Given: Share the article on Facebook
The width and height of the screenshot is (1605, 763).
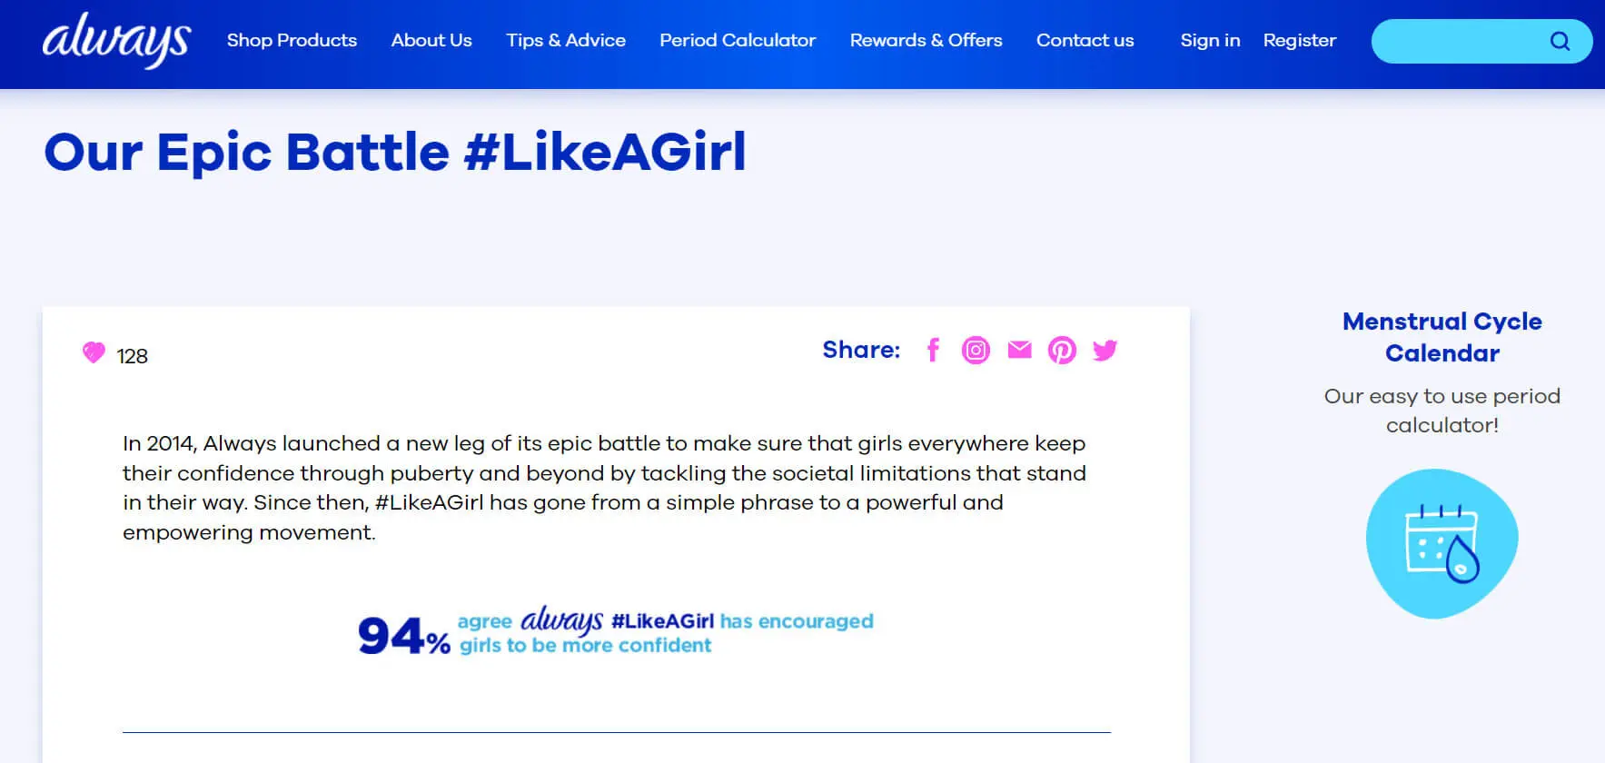Looking at the screenshot, I should (x=933, y=350).
